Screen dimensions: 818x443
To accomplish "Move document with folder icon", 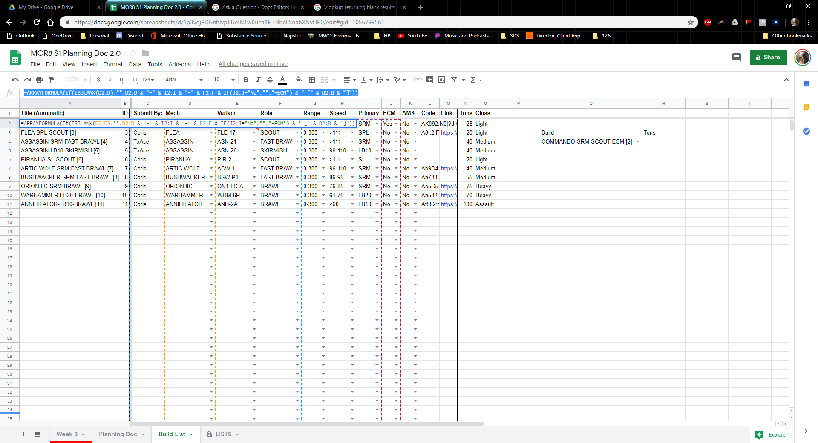I will click(145, 53).
